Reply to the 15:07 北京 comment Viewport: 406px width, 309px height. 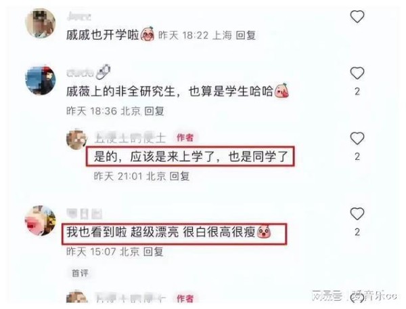tap(154, 251)
